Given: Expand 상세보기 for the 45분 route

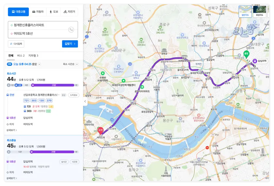Looking at the screenshot, I should point(11,178).
